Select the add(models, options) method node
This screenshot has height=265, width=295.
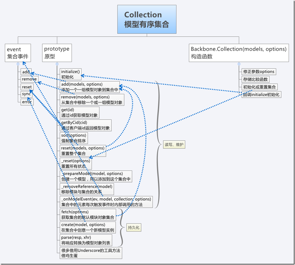(89, 87)
